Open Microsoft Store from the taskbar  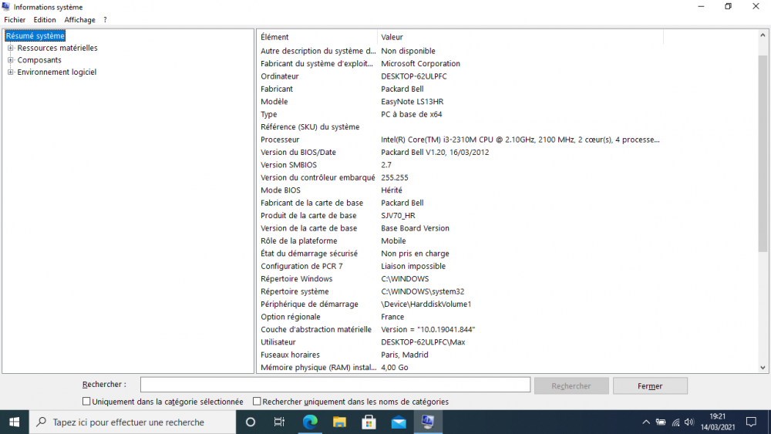(369, 422)
